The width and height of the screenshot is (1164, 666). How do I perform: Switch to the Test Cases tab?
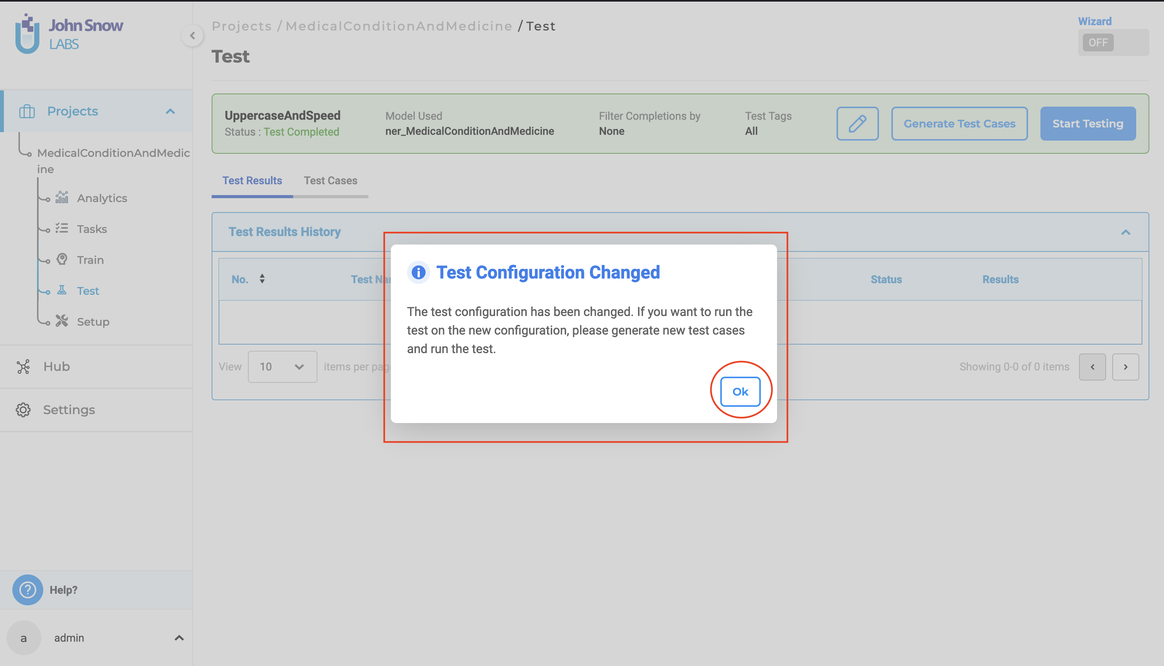(x=330, y=180)
